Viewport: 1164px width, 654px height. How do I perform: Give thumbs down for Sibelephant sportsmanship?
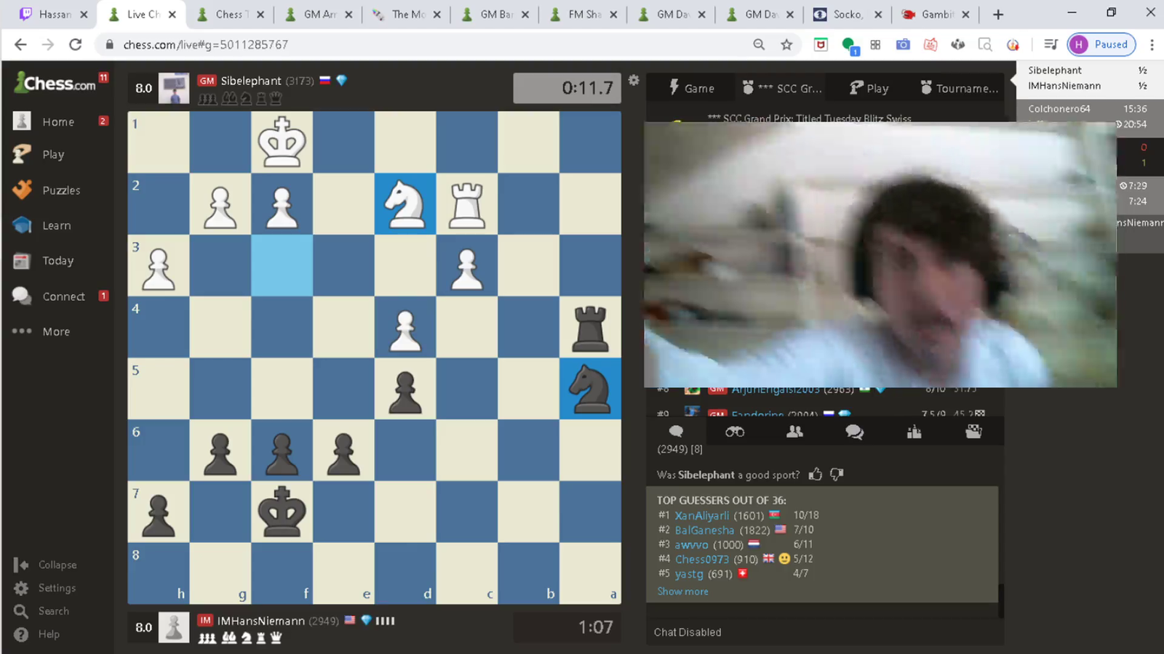pos(837,475)
